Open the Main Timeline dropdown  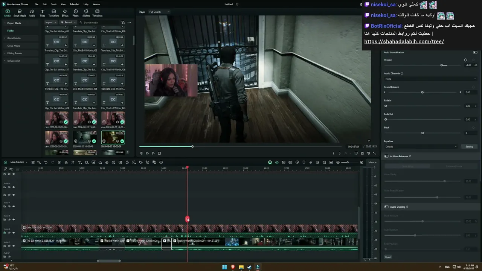coord(19,162)
